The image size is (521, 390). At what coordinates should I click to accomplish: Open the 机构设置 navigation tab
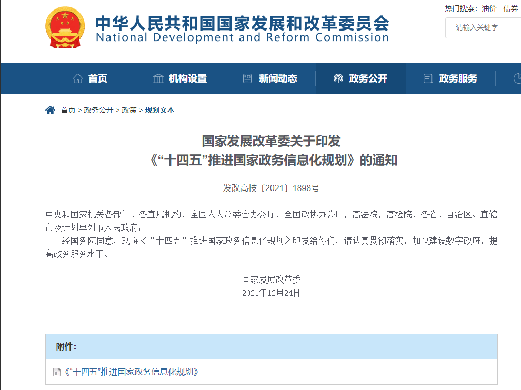tap(180, 78)
